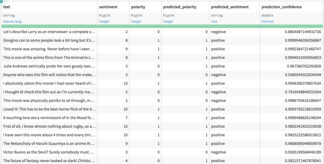Screen dimensions: 324x164
Task: Select the Julie Andrews review text cell
Action: click(49, 66)
